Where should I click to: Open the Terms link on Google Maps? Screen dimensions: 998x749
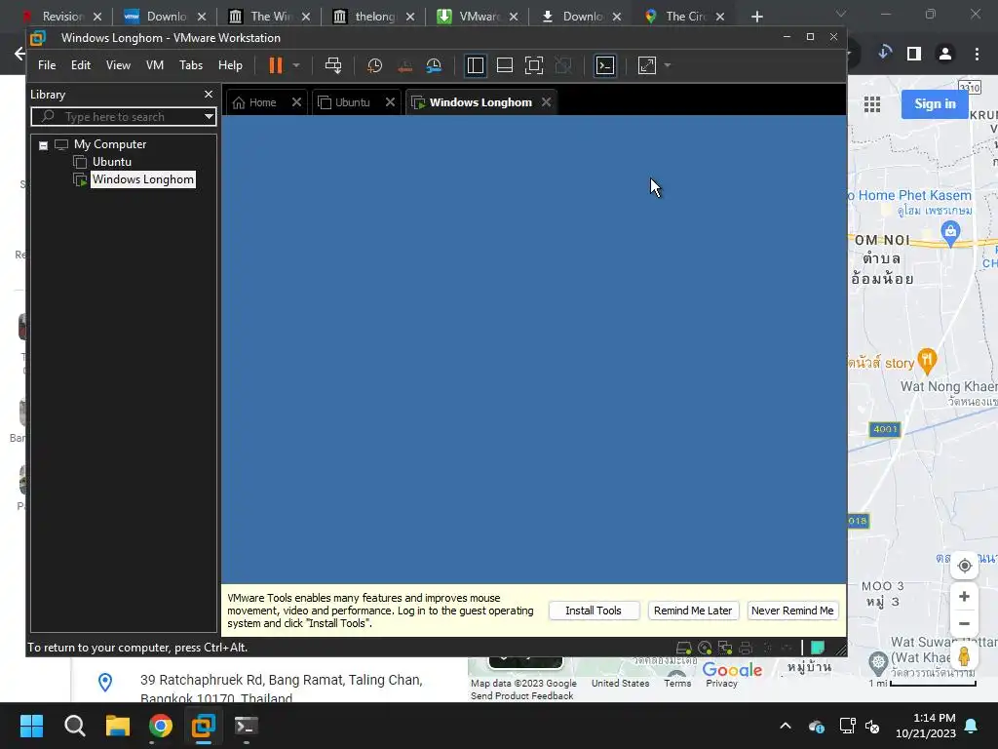click(677, 683)
